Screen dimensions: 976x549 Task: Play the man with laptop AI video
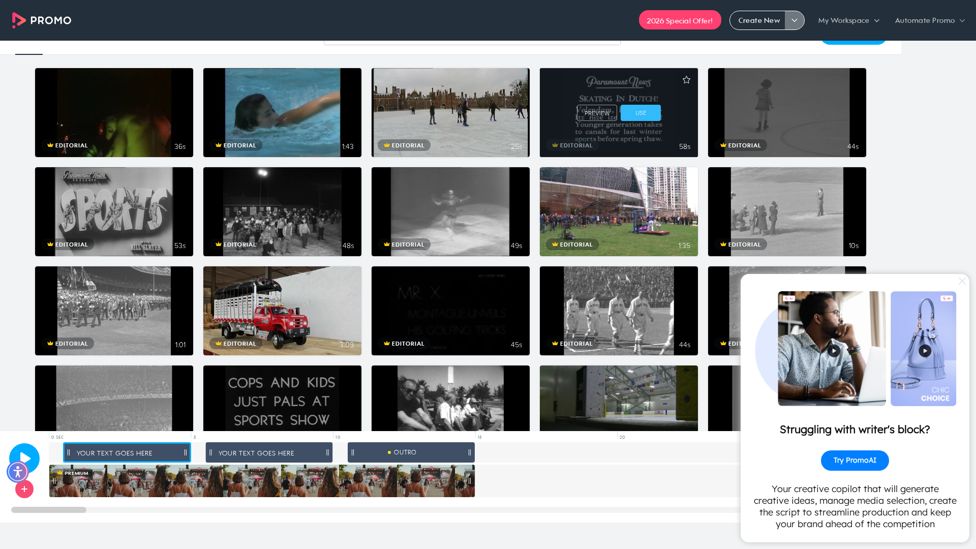(x=834, y=351)
